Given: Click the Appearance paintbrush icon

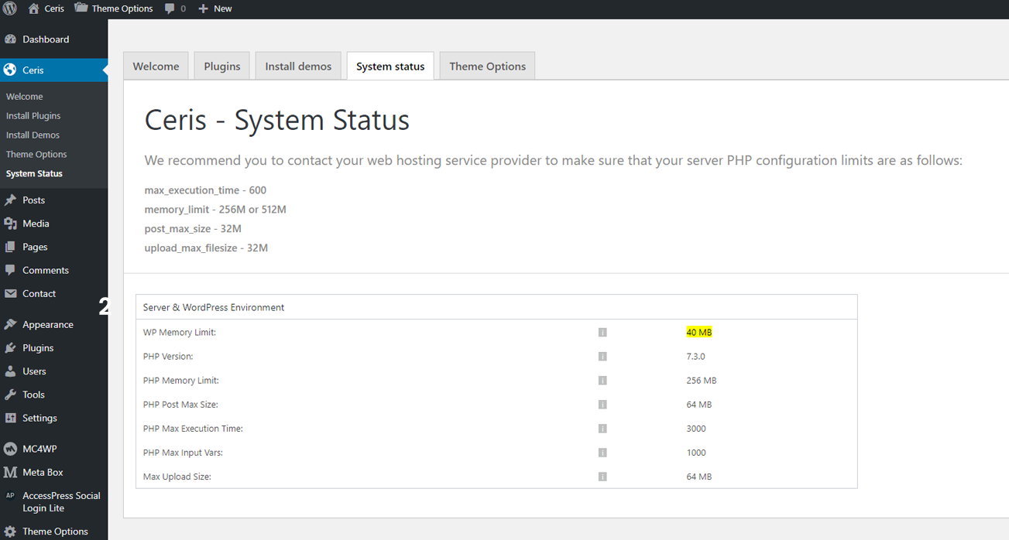Looking at the screenshot, I should coord(10,325).
